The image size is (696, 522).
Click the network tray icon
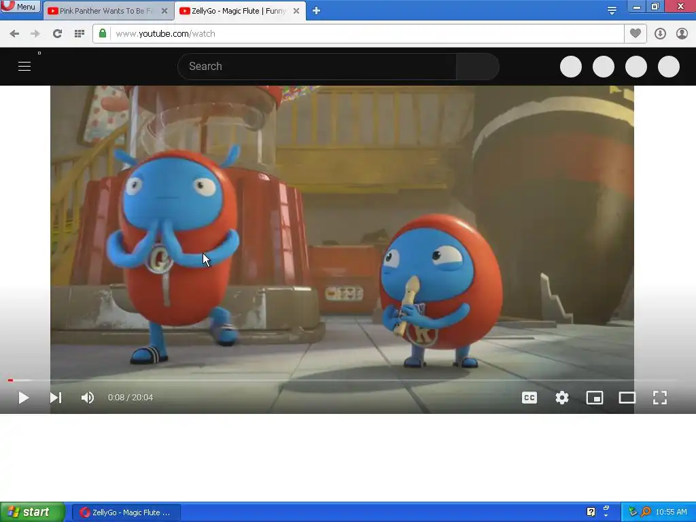pyautogui.click(x=633, y=512)
